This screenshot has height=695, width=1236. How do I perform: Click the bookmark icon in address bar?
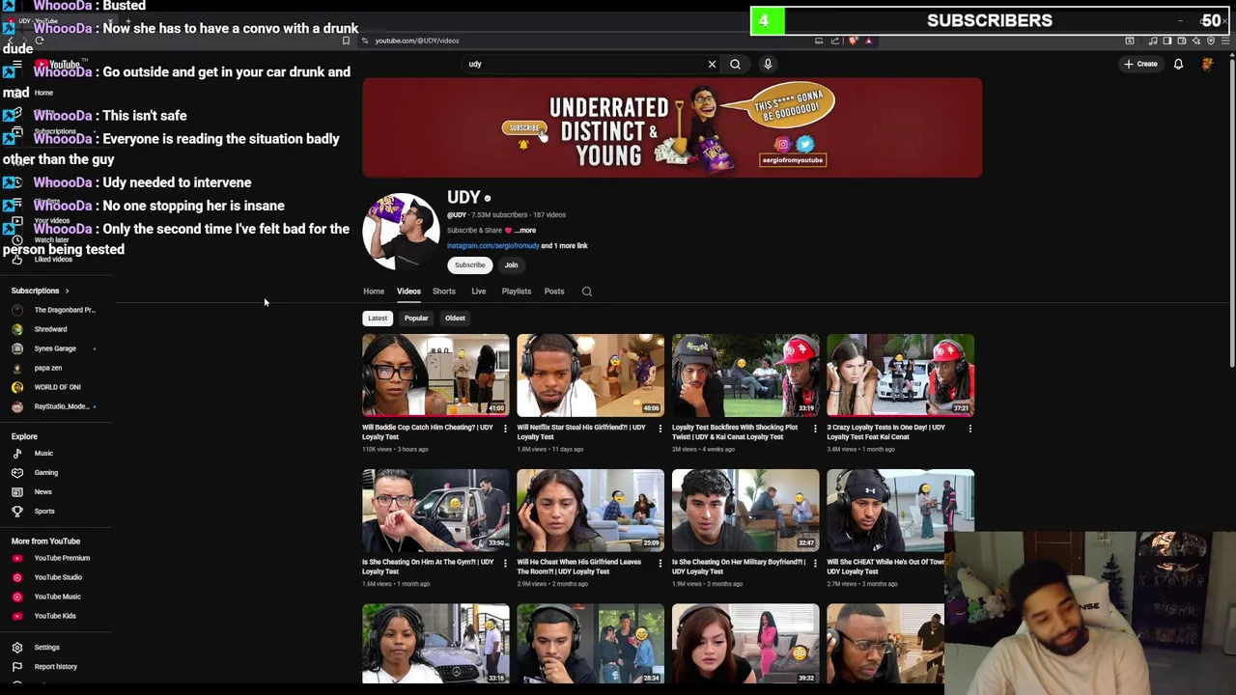tap(346, 41)
